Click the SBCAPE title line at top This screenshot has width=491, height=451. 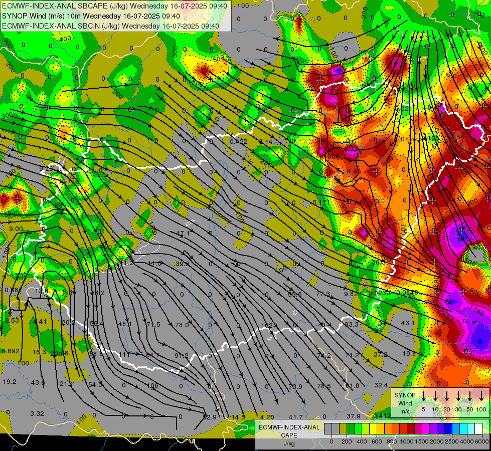coord(114,6)
